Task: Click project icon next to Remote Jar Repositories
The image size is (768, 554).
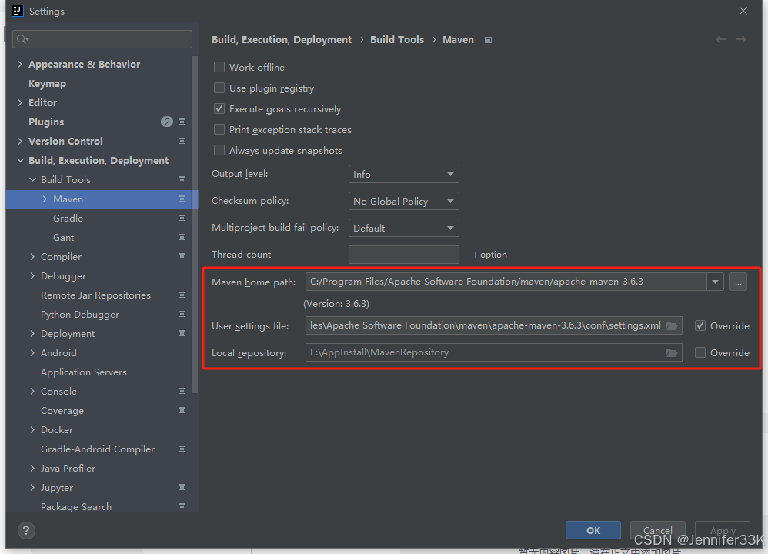Action: (182, 295)
